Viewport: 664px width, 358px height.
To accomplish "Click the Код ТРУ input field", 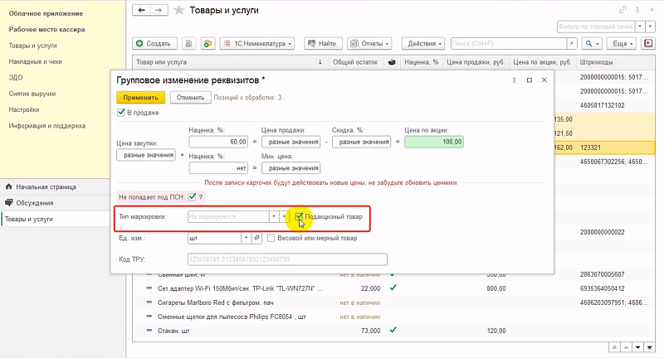I will (287, 259).
